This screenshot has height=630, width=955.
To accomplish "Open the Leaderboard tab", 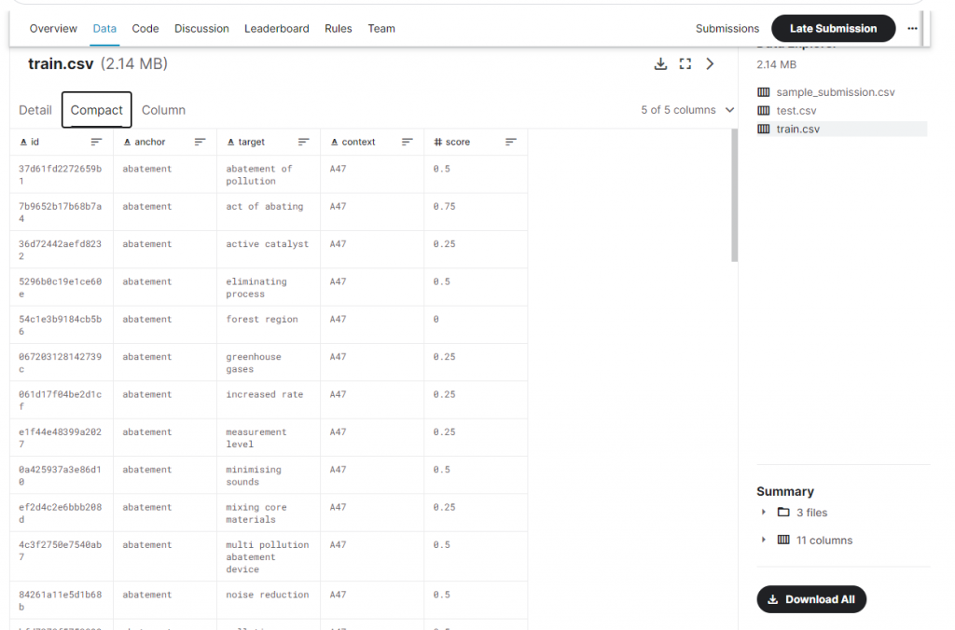I will point(276,29).
